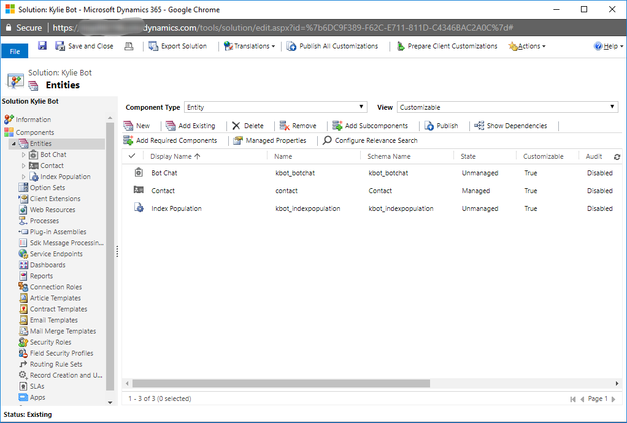Click kbot_botchat name cell
This screenshot has height=423, width=627.
[295, 173]
